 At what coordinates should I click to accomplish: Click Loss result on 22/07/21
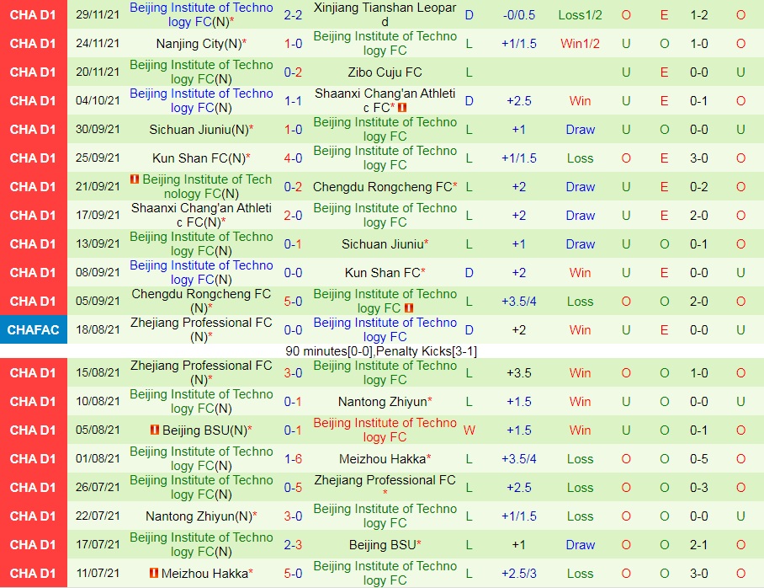tap(580, 516)
